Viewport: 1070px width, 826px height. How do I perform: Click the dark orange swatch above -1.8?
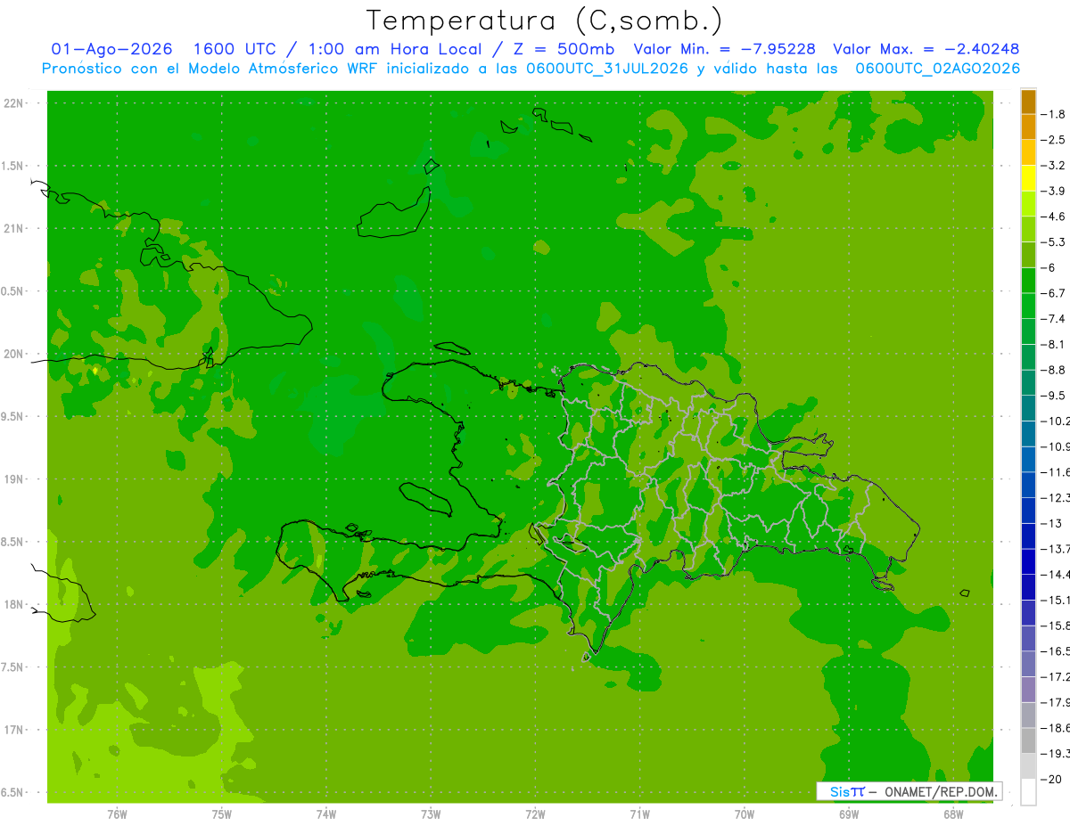coord(1028,102)
